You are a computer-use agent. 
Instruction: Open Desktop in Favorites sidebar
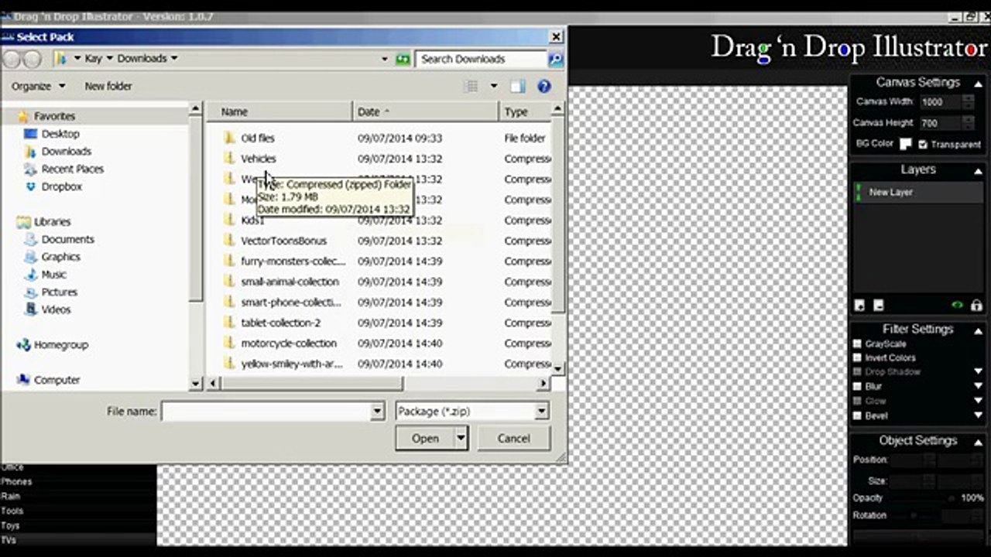coord(60,134)
